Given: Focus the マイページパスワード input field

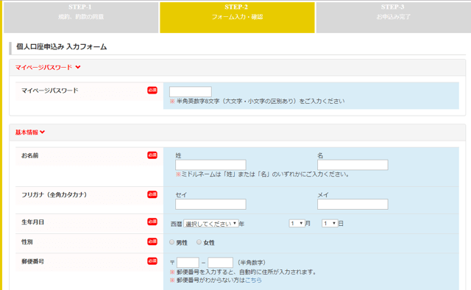Looking at the screenshot, I should (191, 92).
